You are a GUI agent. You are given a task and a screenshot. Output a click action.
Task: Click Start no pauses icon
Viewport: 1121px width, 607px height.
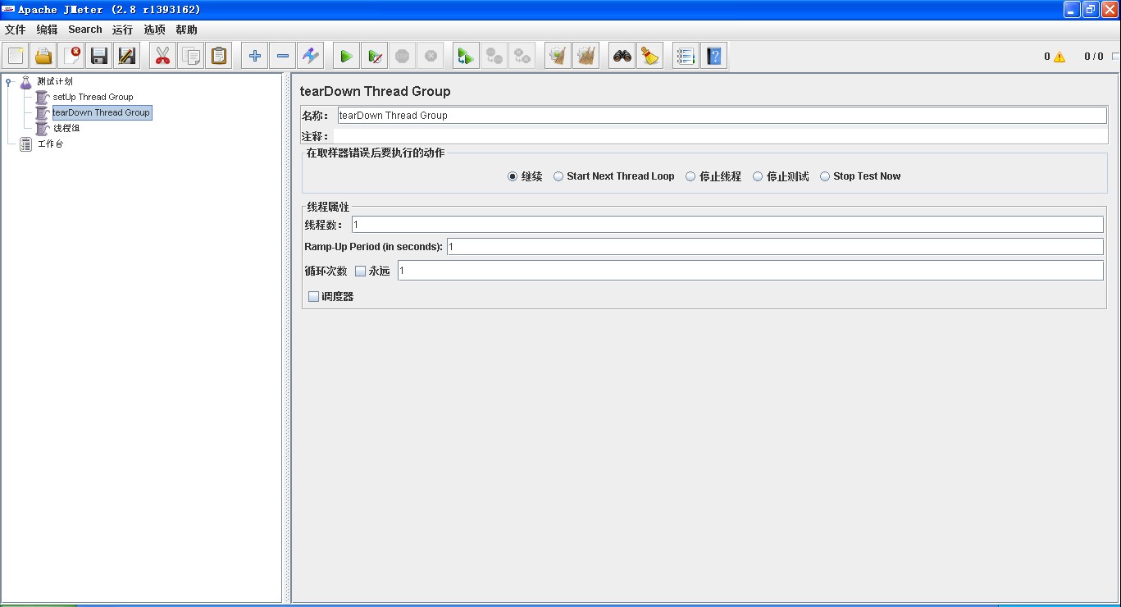[x=374, y=56]
